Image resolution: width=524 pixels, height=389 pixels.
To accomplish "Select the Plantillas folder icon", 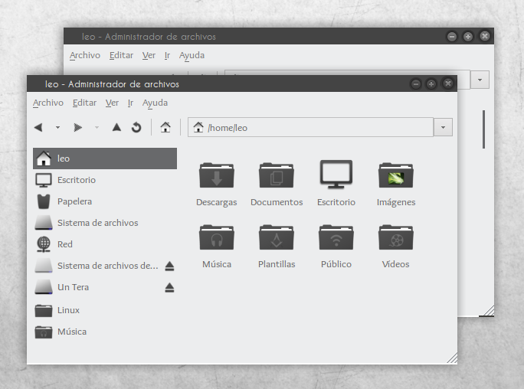I will click(277, 237).
